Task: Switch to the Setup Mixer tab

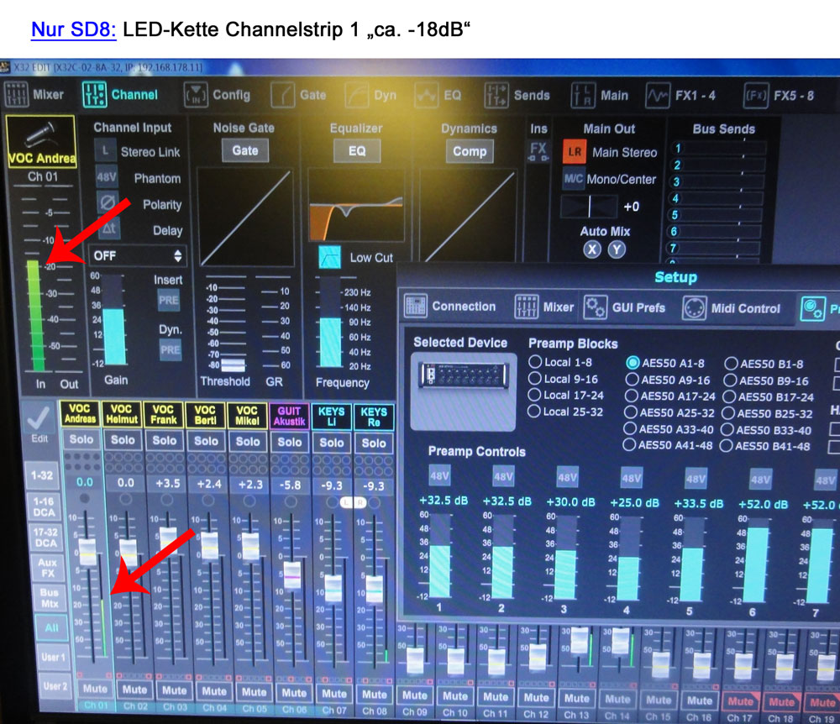Action: [x=544, y=307]
